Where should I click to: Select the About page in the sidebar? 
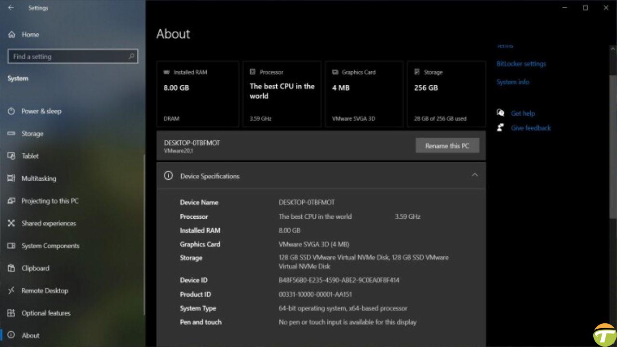coord(30,335)
